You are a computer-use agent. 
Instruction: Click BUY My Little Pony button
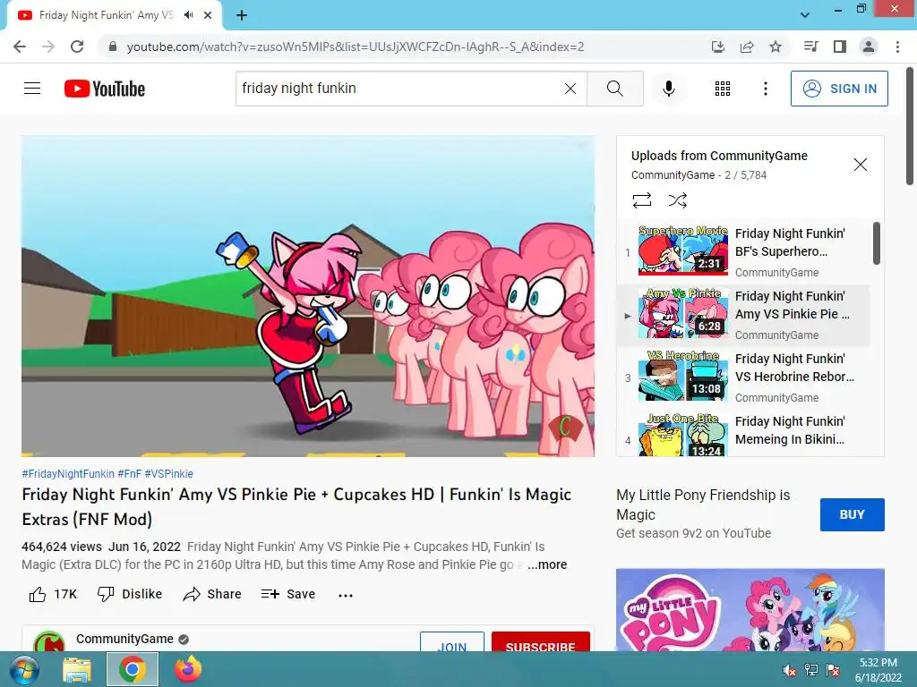coord(853,514)
